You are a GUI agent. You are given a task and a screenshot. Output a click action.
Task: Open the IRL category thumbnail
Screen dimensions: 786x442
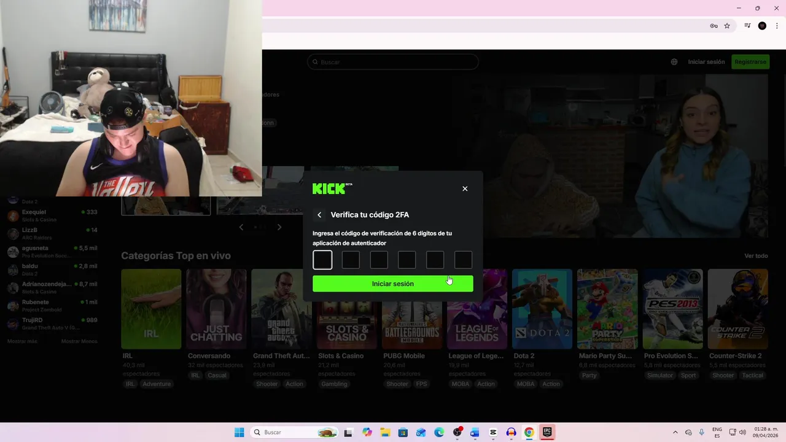[x=151, y=309]
